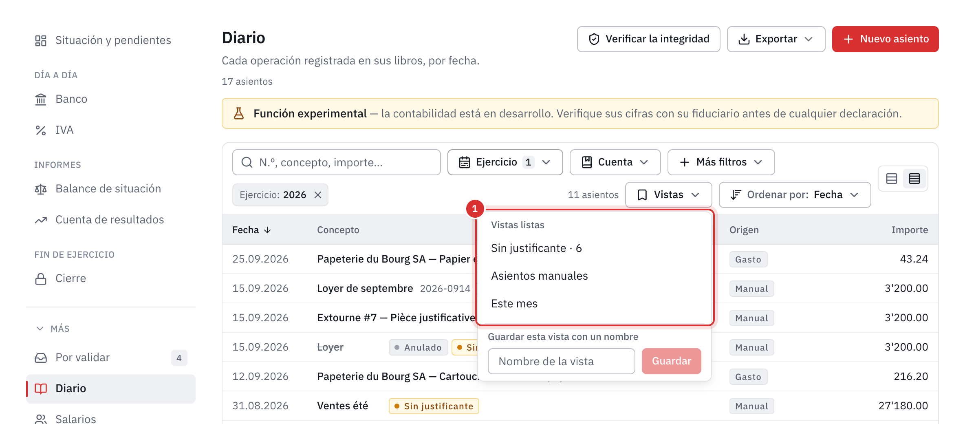Screen dimensions: 965x424
Task: Open the IVA page
Action: coord(111,130)
